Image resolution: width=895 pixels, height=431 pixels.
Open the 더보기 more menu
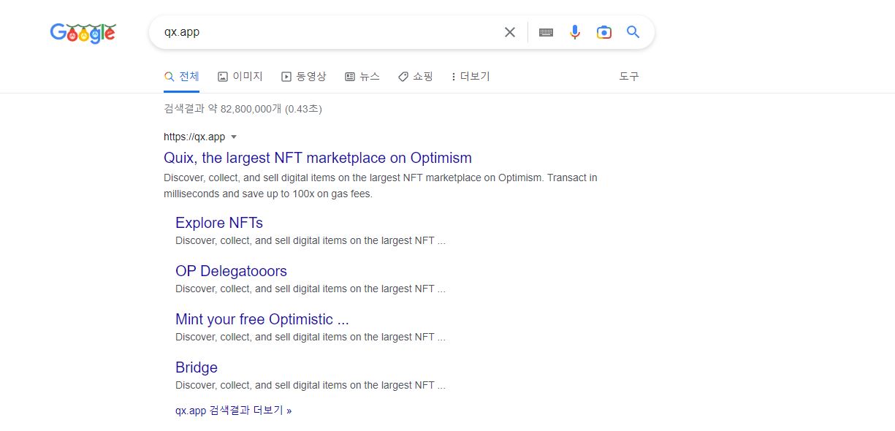[x=471, y=76]
